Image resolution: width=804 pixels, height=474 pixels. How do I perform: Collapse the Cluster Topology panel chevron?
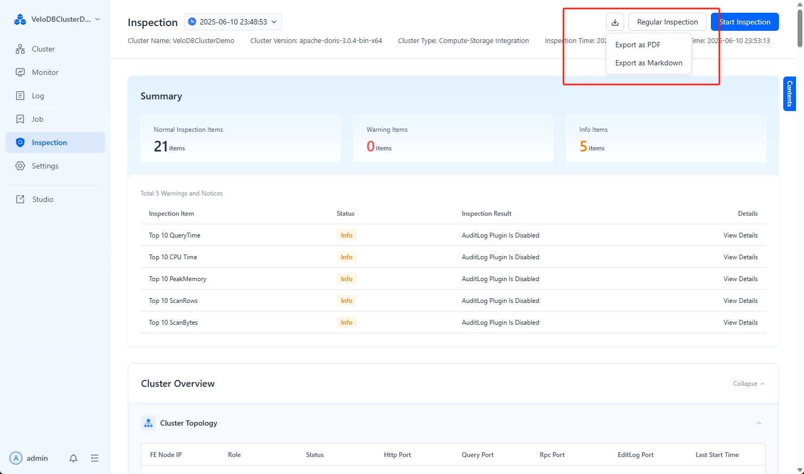(759, 423)
